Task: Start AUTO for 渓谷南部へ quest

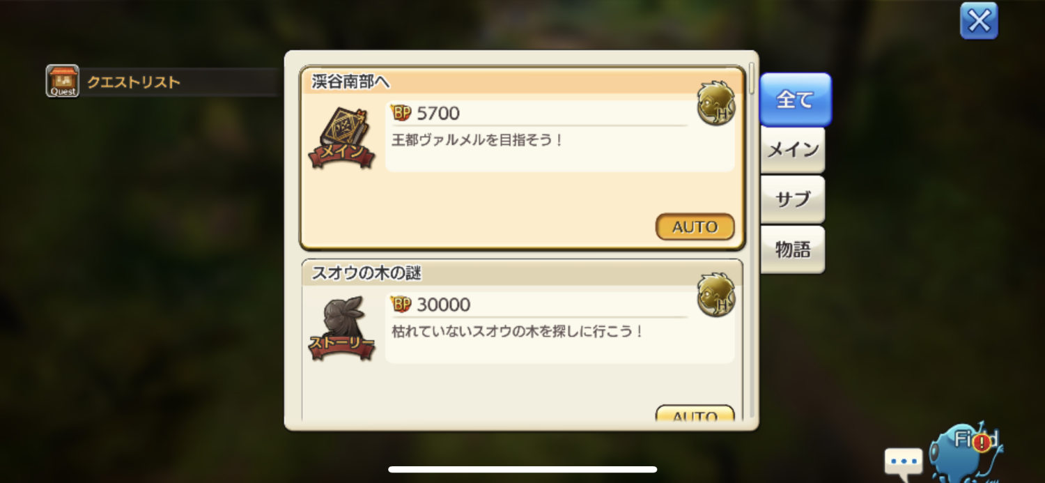Action: [695, 227]
